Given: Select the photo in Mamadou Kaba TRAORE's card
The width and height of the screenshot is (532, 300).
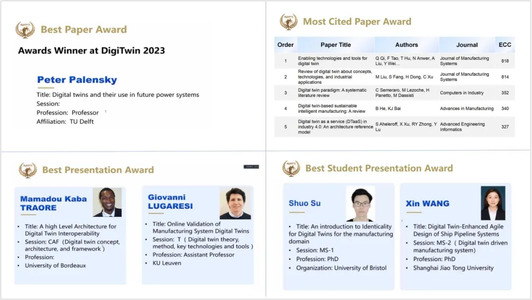Looking at the screenshot, I should pos(107,202).
